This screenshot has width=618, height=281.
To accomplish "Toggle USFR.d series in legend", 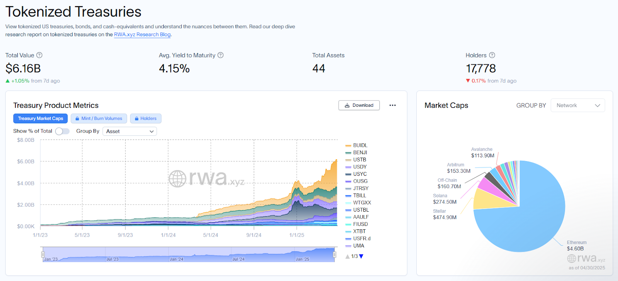I will pyautogui.click(x=358, y=239).
